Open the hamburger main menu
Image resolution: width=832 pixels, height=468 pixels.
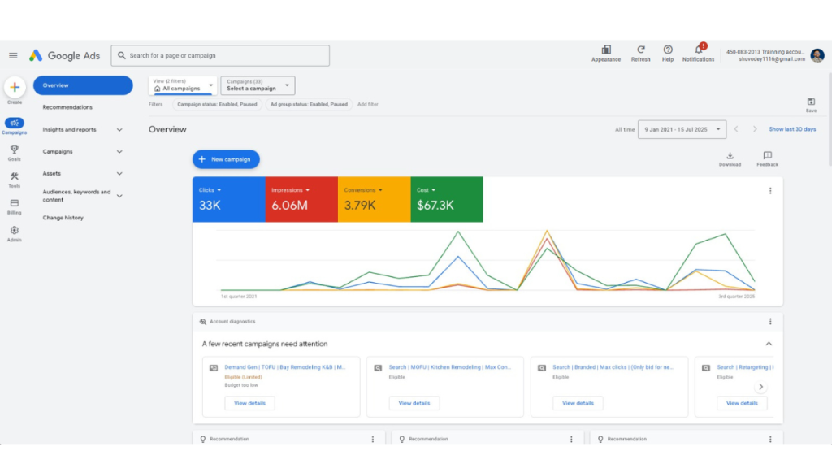coord(13,56)
